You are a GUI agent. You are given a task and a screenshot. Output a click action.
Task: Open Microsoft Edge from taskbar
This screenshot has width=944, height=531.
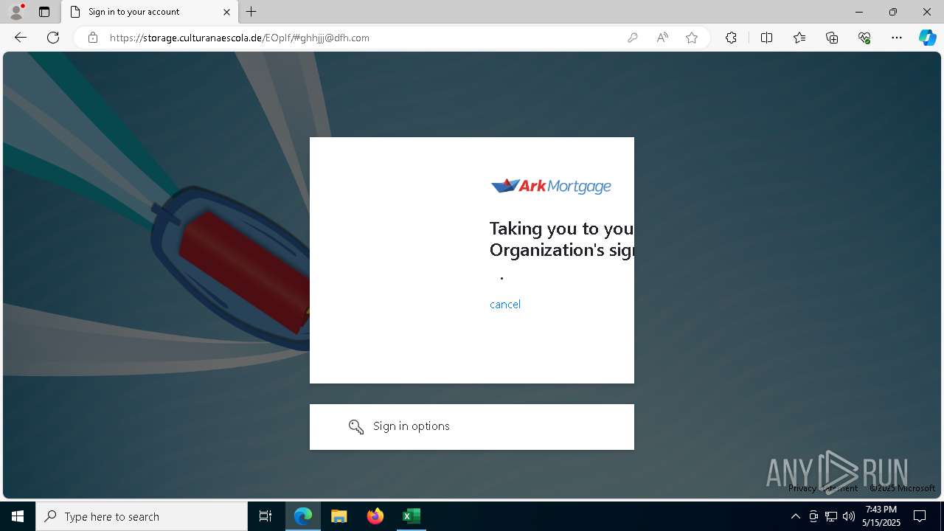pos(303,516)
